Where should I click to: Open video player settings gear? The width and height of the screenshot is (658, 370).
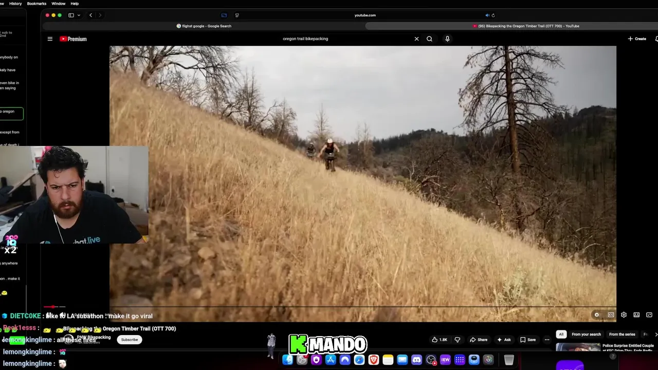point(624,315)
